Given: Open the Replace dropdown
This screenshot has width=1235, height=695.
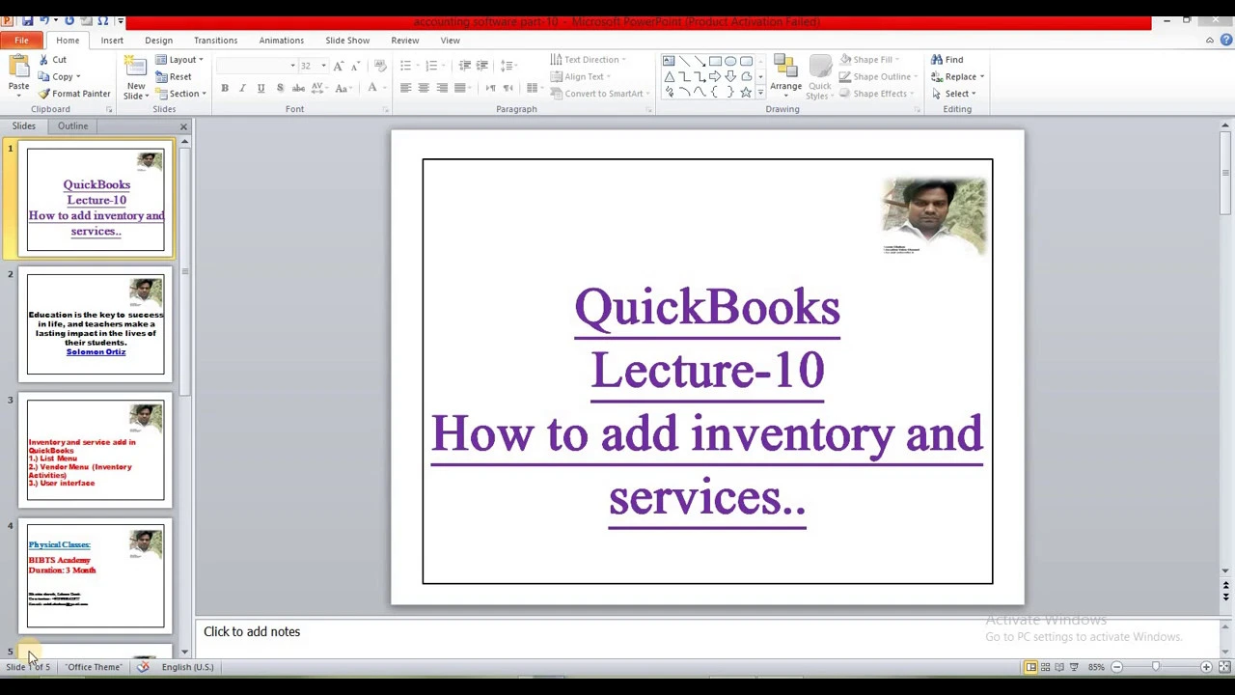Looking at the screenshot, I should pyautogui.click(x=957, y=77).
